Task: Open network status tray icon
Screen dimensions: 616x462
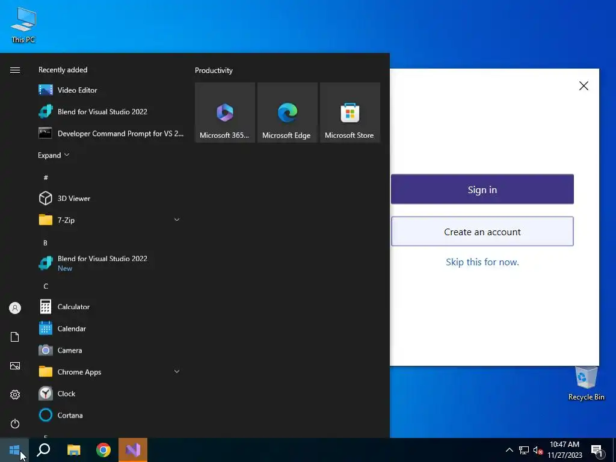Action: point(524,450)
